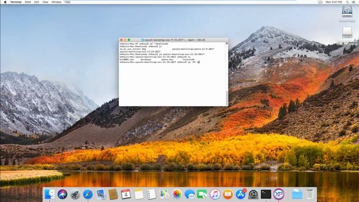Open the Downloads folder stack in Dock

pos(297,194)
